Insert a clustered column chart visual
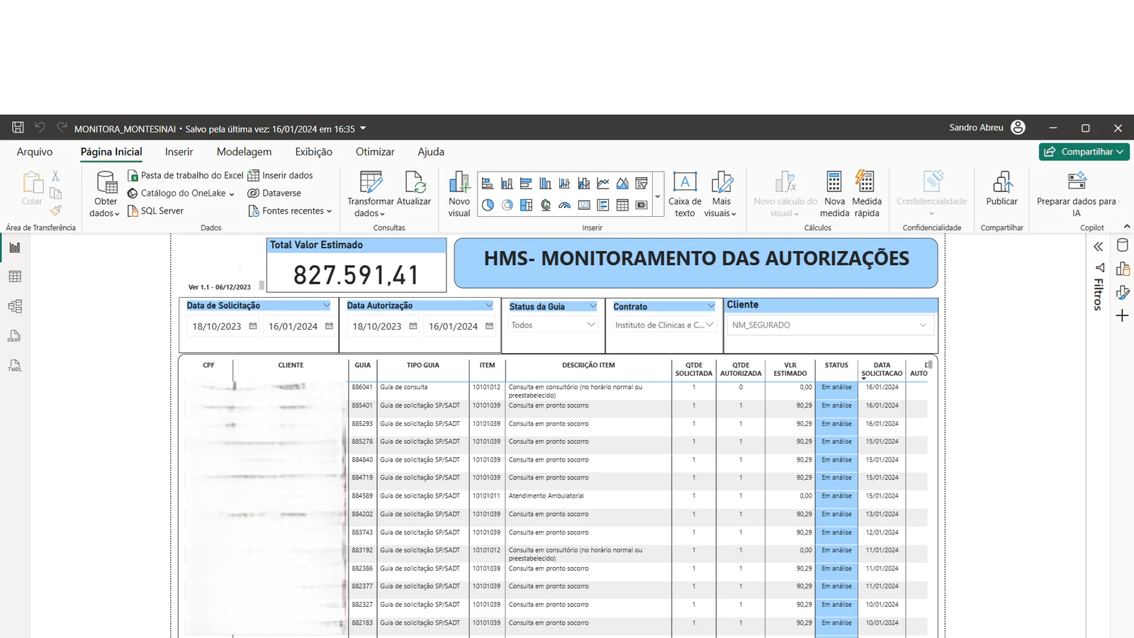The image size is (1134, 638). 545,184
